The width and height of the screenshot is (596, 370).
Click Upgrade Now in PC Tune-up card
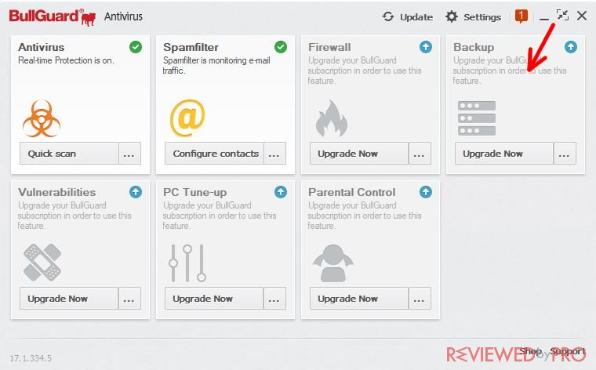click(214, 299)
